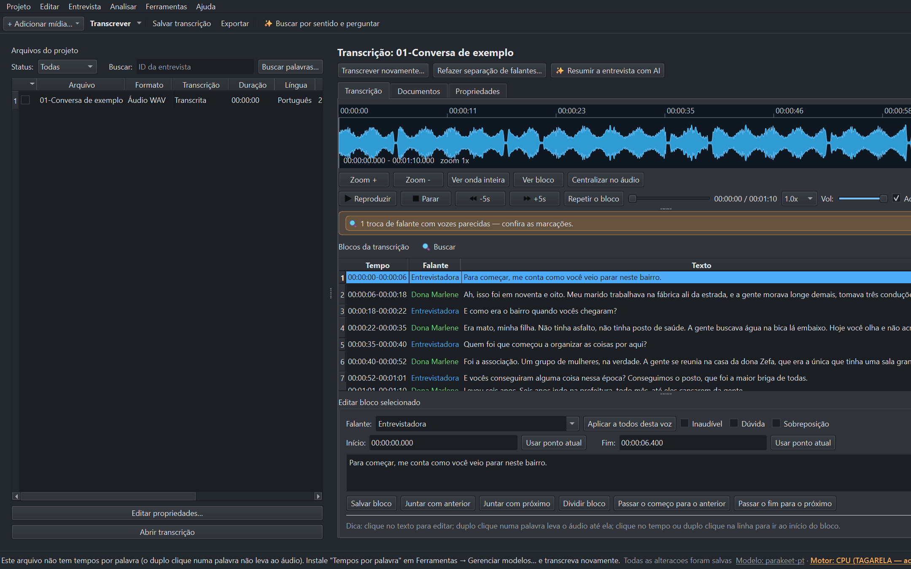Enable the Sobreposição checkbox

point(776,424)
